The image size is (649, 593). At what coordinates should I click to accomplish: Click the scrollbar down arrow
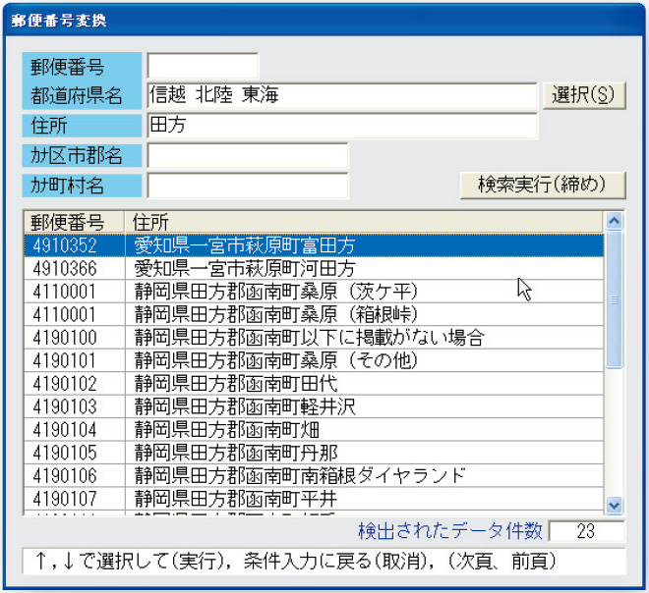coord(616,506)
